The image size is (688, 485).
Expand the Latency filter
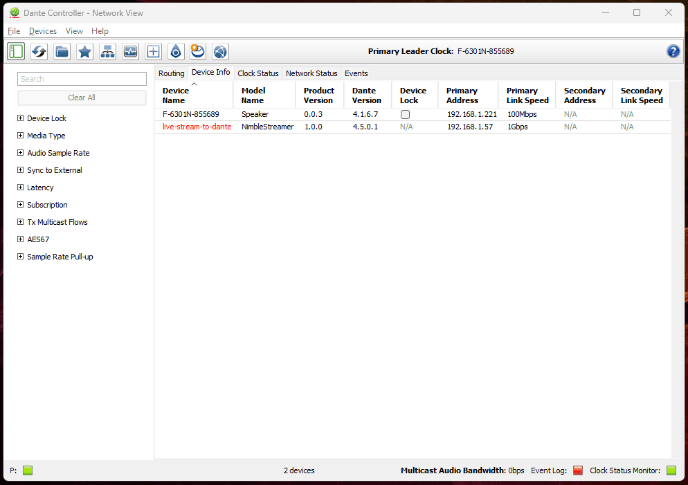click(x=20, y=187)
